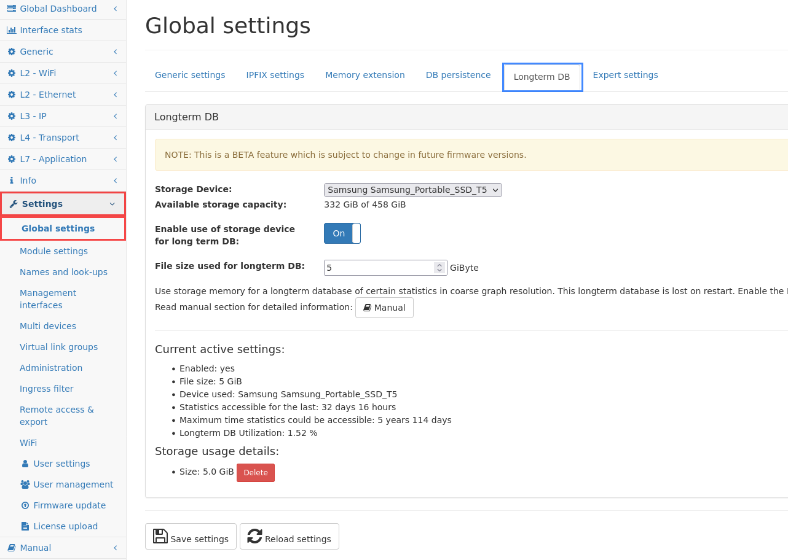
Task: Click the Settings wrench icon
Action: [x=14, y=204]
